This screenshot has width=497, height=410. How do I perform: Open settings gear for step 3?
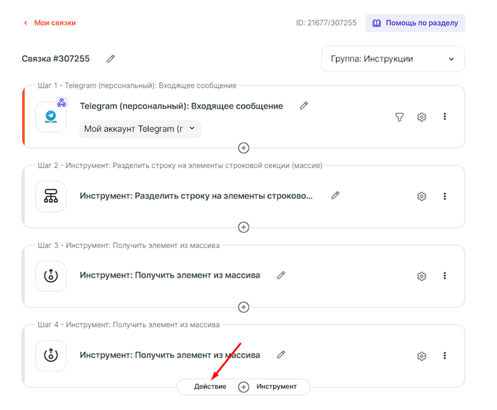pyautogui.click(x=421, y=276)
